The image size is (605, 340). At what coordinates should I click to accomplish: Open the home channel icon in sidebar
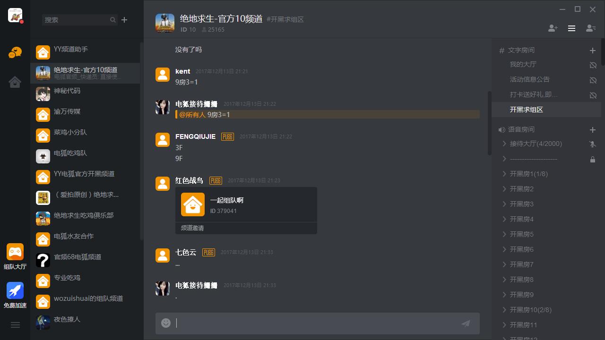click(x=15, y=82)
